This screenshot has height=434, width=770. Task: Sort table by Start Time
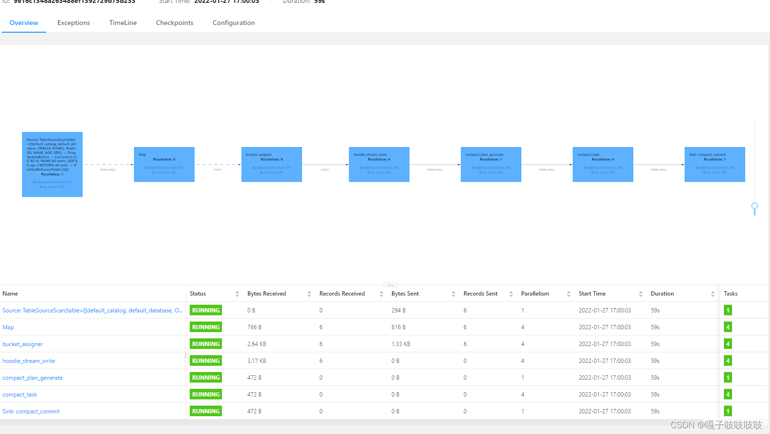(640, 294)
